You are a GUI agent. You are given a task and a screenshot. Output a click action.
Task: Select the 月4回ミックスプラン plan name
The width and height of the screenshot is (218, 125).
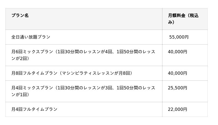[32, 88]
